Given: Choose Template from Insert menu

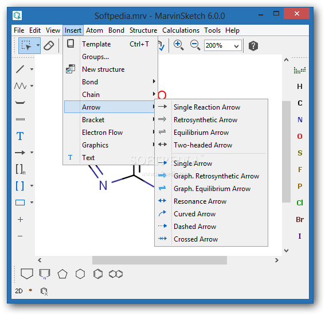Looking at the screenshot, I should click(x=110, y=44).
